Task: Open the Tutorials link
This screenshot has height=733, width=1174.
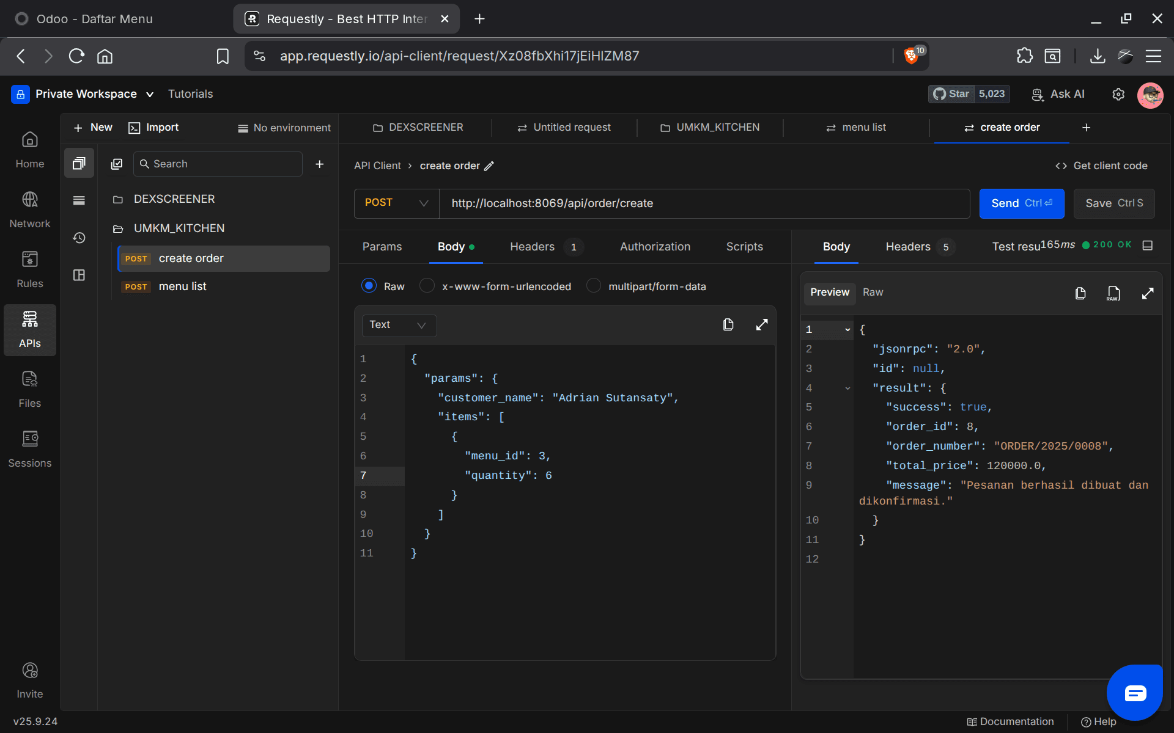Action: pos(190,94)
